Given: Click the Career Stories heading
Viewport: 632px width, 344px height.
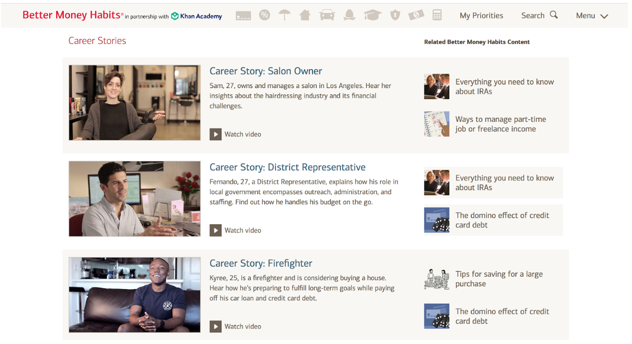Looking at the screenshot, I should point(97,41).
